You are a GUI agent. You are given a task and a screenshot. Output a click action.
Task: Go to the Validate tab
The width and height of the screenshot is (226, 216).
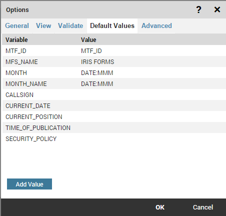click(70, 26)
